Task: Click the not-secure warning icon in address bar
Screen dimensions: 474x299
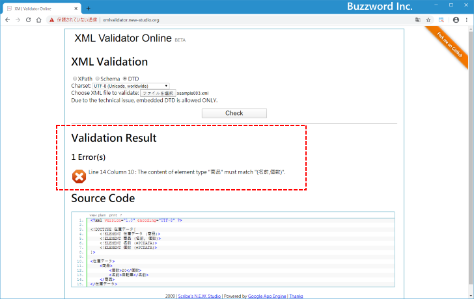Action: tap(52, 20)
